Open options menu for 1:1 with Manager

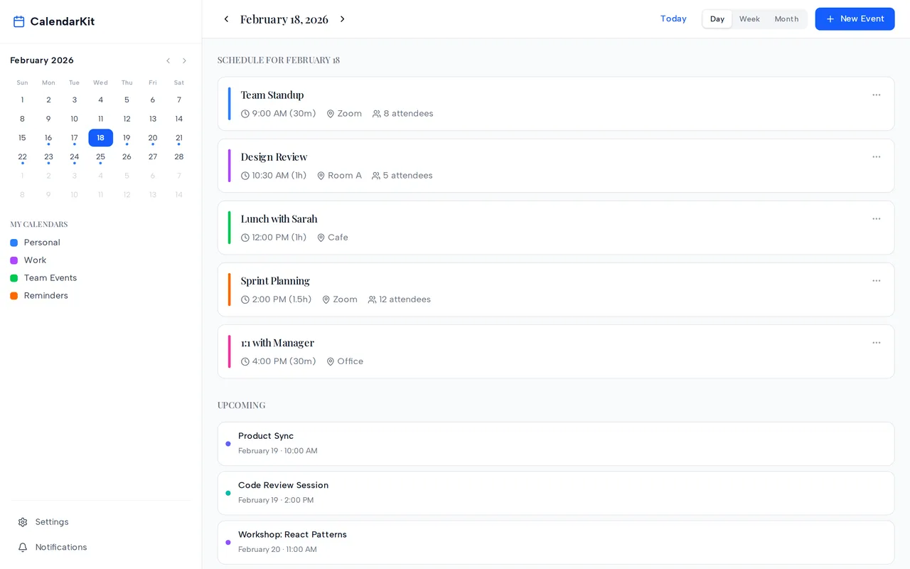click(x=877, y=342)
